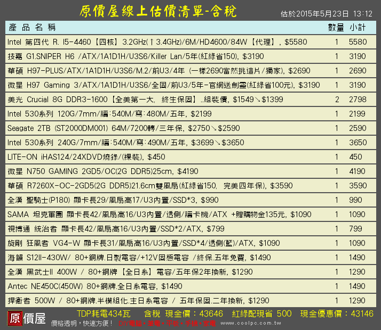The width and height of the screenshot is (381, 330).
Task: Click the subtotal 2798 for Crucial memory
Action: tap(358, 100)
